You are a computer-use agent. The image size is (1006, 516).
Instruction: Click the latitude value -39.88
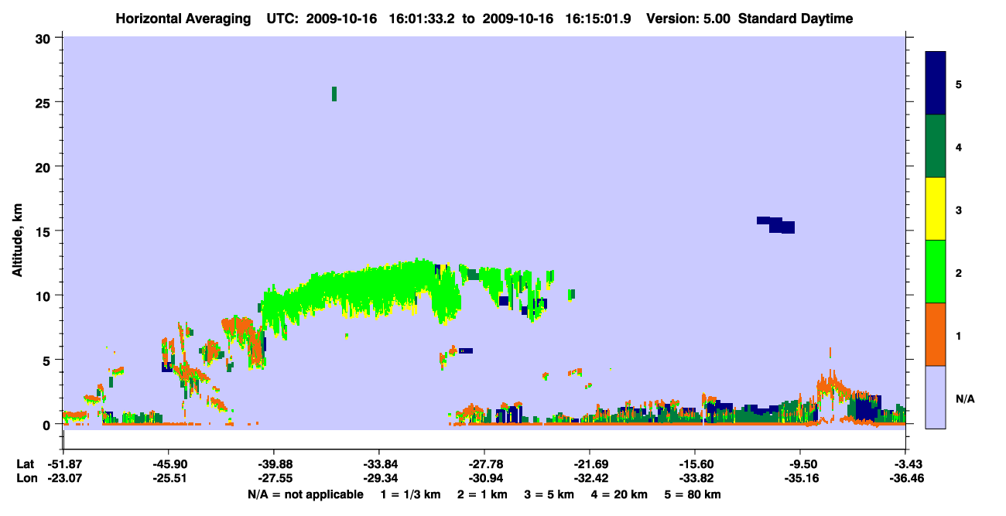pyautogui.click(x=274, y=463)
